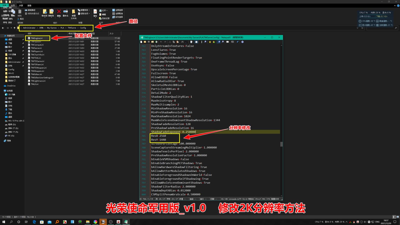Click the Redo arrow in Notepad3 toolbar
400x225 pixels.
tap(165, 42)
